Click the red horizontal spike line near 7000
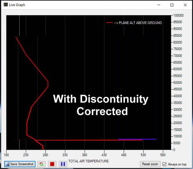 (90, 140)
